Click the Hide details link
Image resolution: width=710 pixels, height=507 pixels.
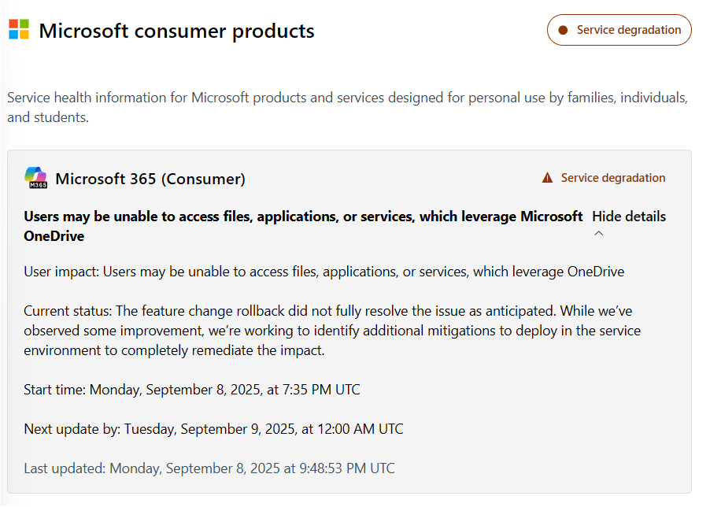pyautogui.click(x=628, y=216)
